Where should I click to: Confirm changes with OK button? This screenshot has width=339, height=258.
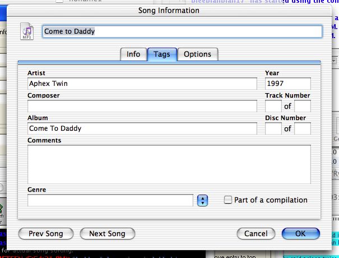[x=300, y=233]
